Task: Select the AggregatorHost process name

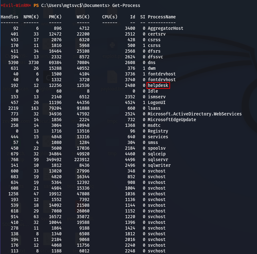Action: coord(165,28)
